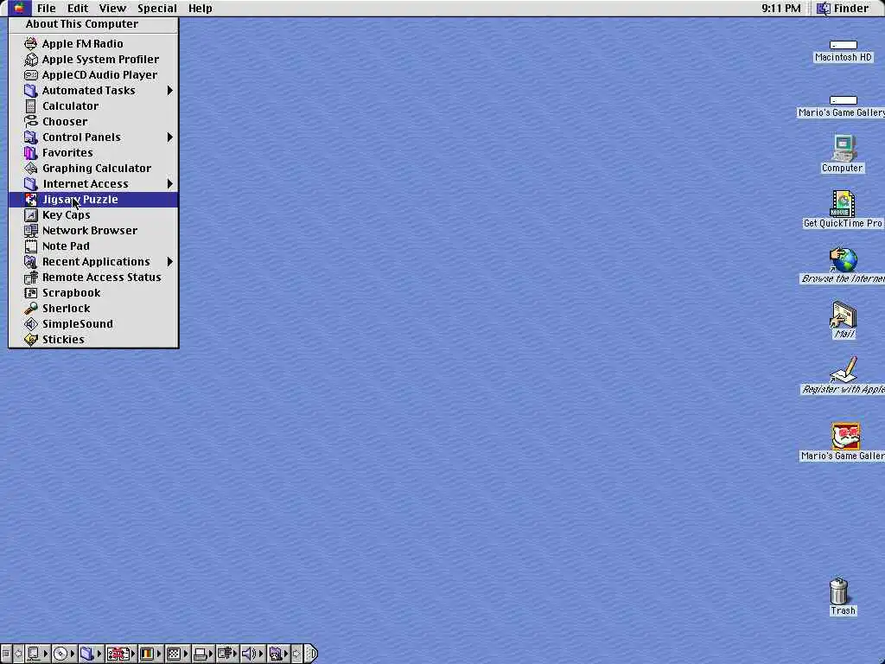
Task: Collapse the Control Strip using its end tab
Action: [311, 654]
